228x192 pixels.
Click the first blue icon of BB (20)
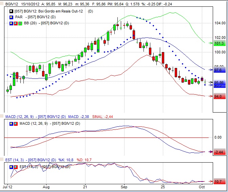tap(11, 23)
